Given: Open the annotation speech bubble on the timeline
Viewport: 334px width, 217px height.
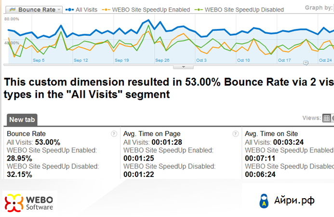Looking at the screenshot, I should pos(306,63).
